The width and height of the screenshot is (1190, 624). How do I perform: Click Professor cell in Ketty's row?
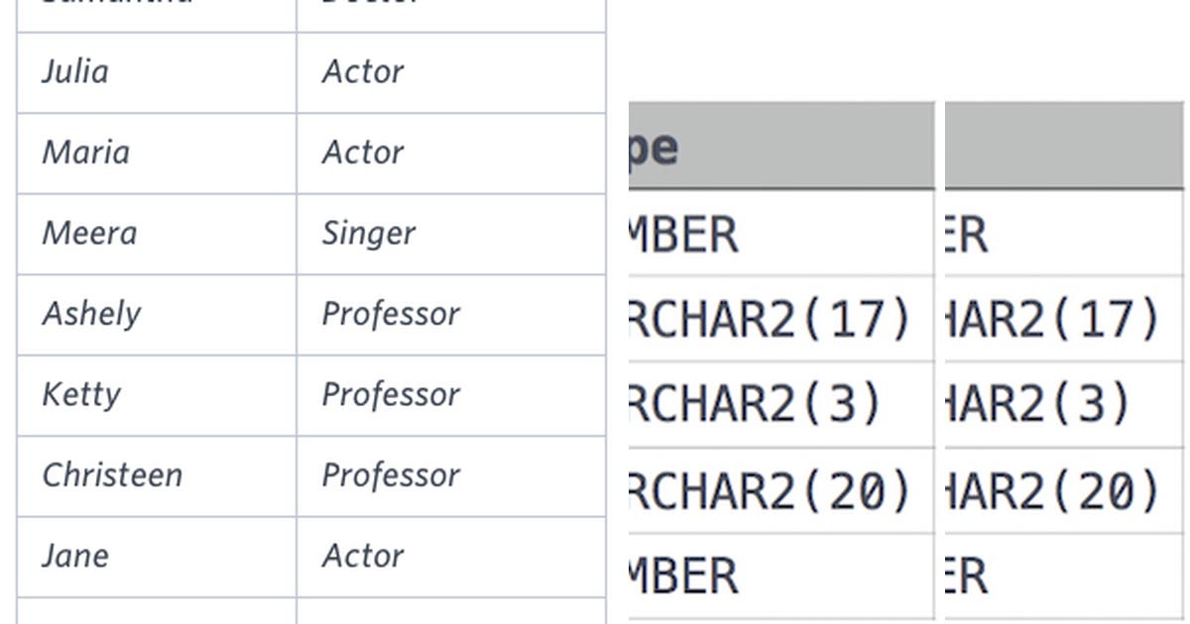coord(451,395)
